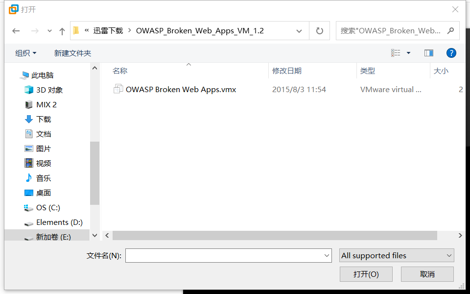Click the 打开(O) button

366,274
